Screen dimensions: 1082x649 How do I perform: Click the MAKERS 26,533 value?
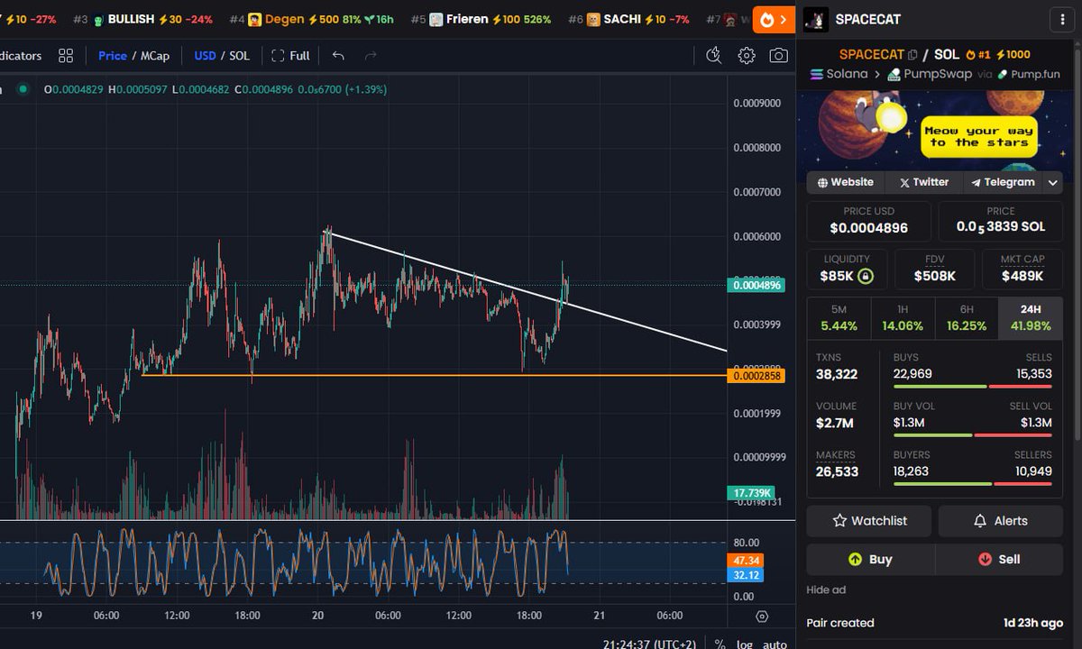[838, 471]
